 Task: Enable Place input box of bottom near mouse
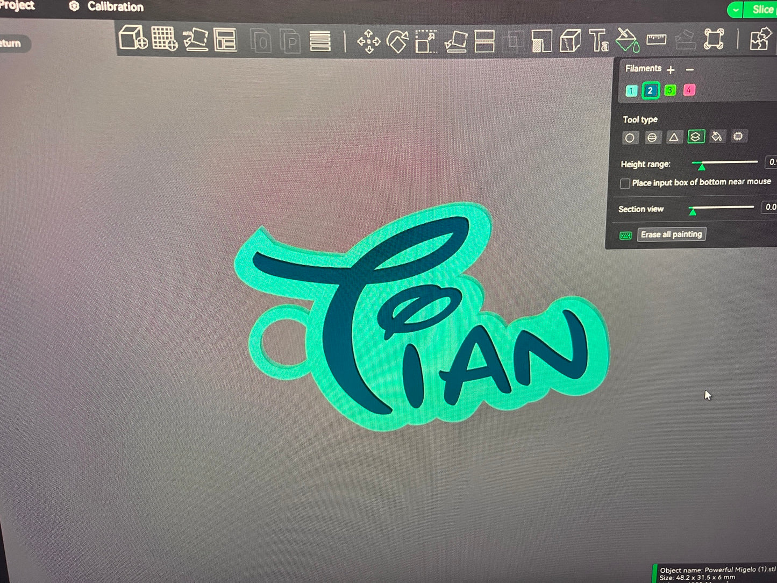pyautogui.click(x=625, y=183)
